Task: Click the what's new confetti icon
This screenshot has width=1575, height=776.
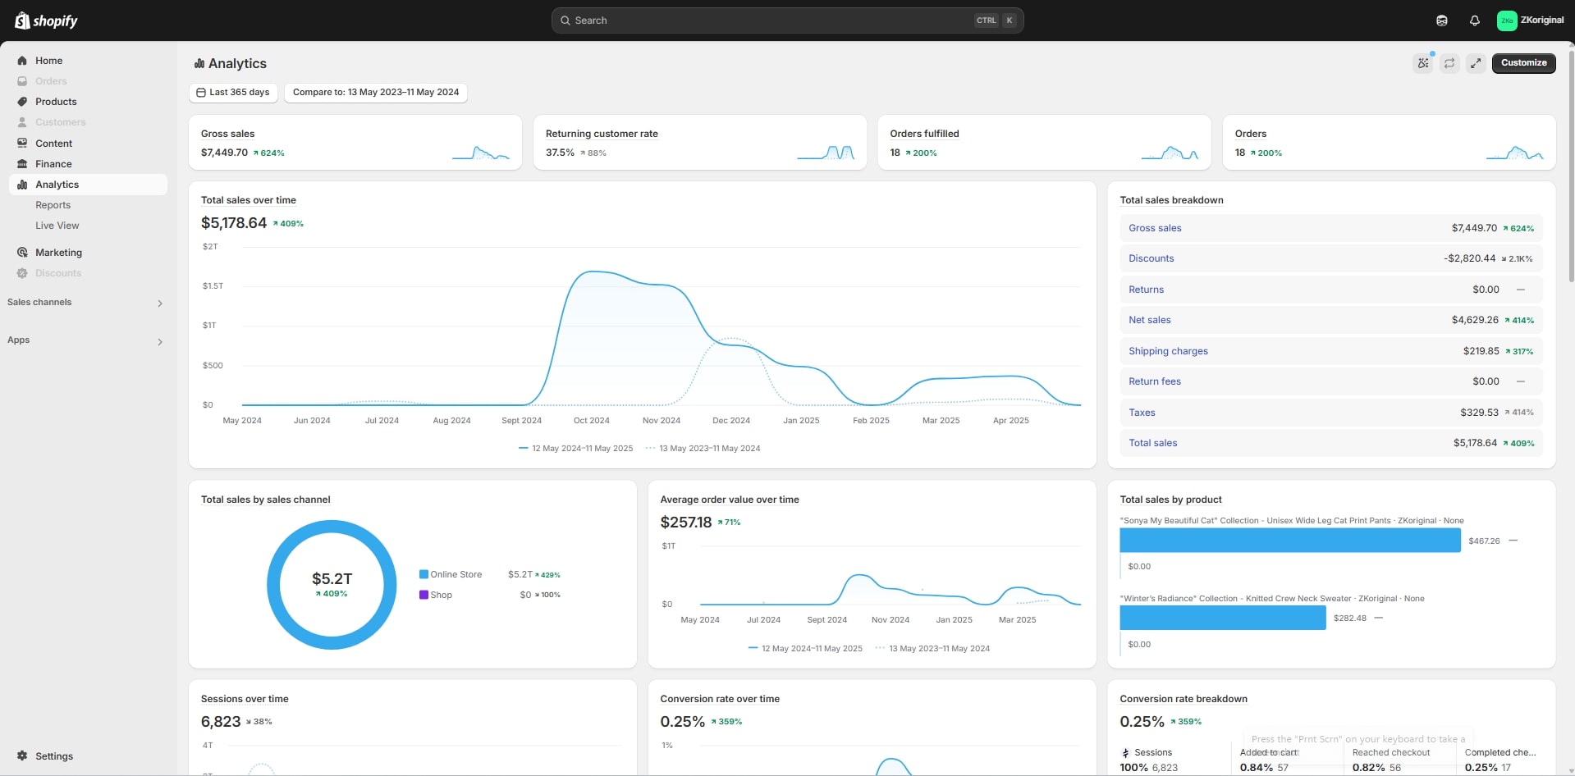Action: 1423,63
